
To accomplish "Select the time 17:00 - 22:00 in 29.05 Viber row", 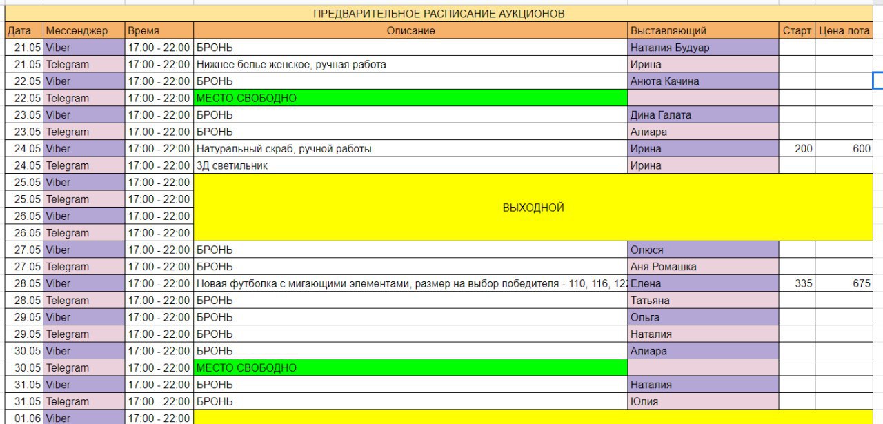I will [x=159, y=318].
